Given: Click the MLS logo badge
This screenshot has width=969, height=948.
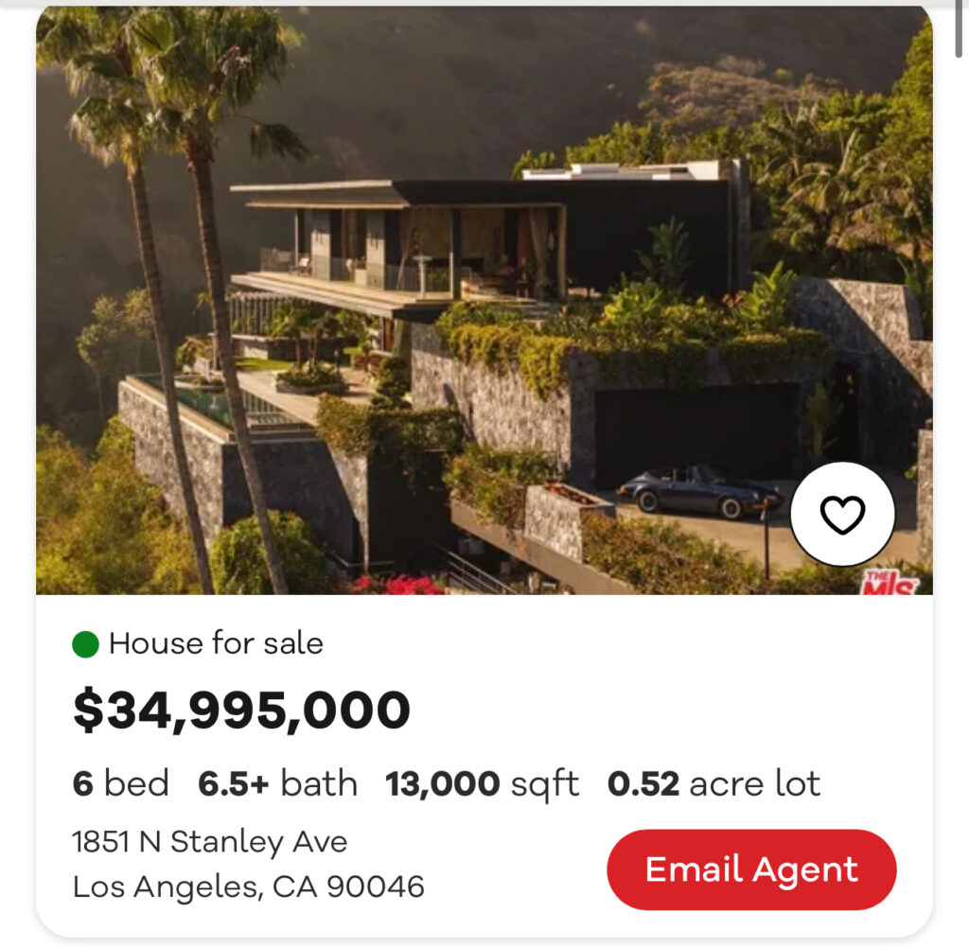Looking at the screenshot, I should point(889,584).
